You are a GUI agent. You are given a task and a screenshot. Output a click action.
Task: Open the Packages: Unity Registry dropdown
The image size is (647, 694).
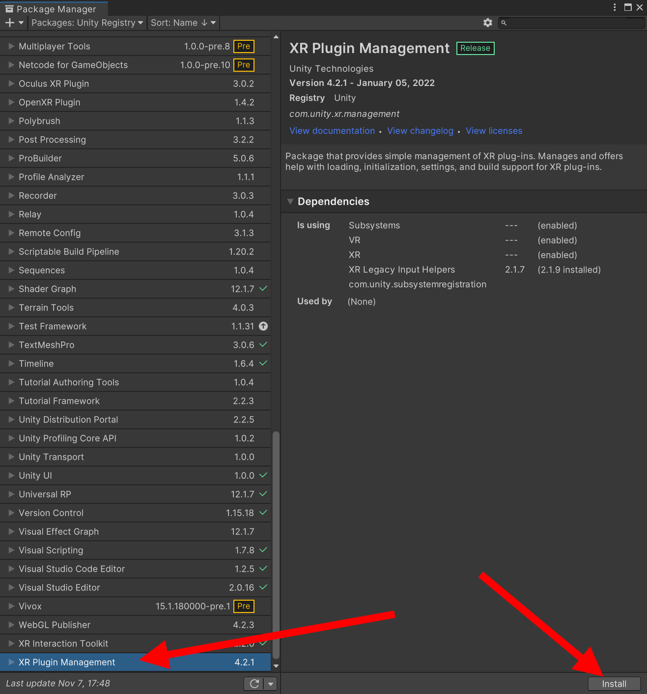pos(87,23)
